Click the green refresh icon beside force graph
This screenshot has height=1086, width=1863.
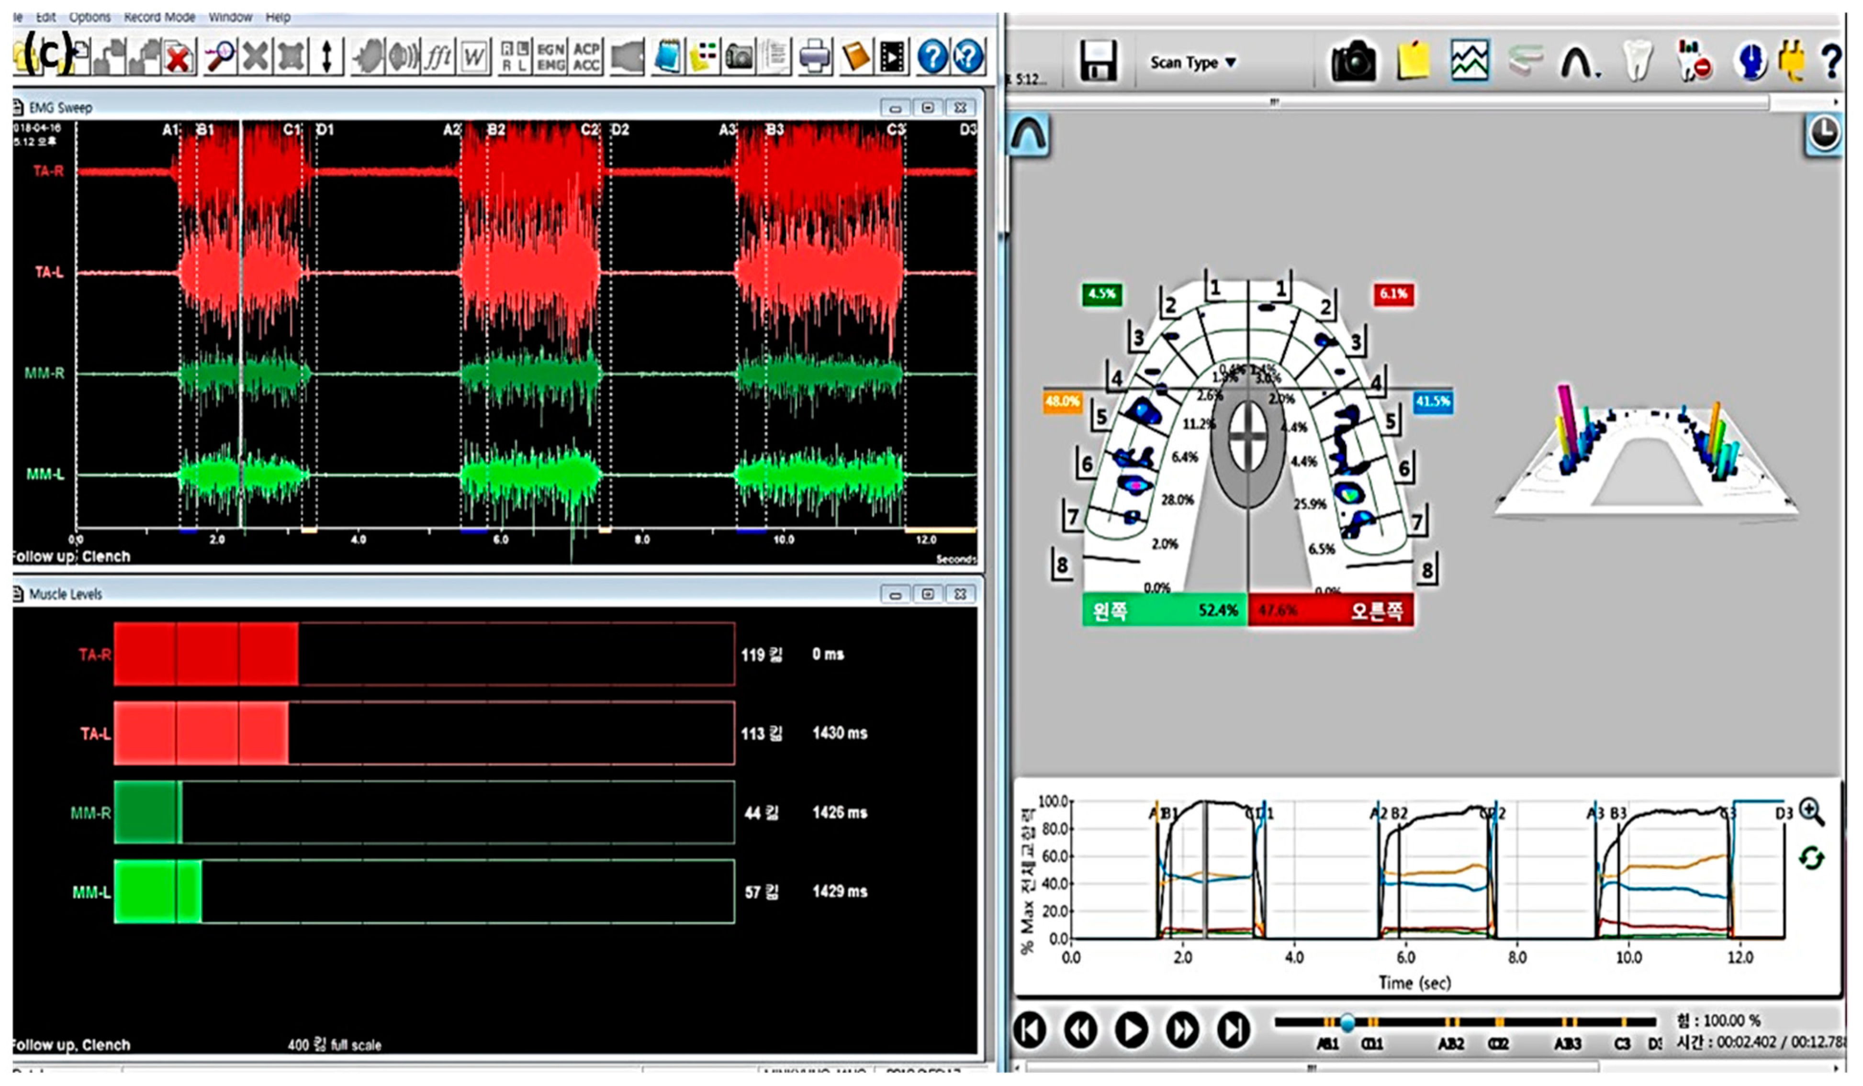point(1811,858)
